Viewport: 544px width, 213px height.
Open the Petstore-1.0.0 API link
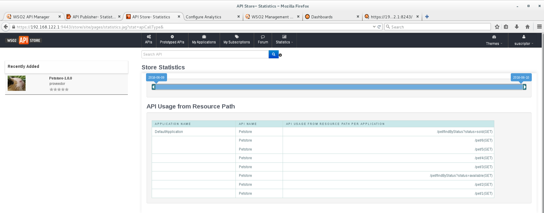61,78
